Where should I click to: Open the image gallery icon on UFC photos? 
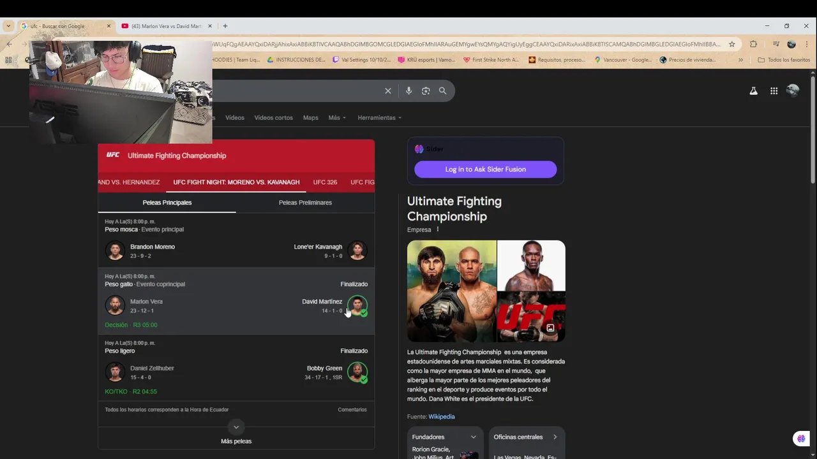click(x=550, y=328)
